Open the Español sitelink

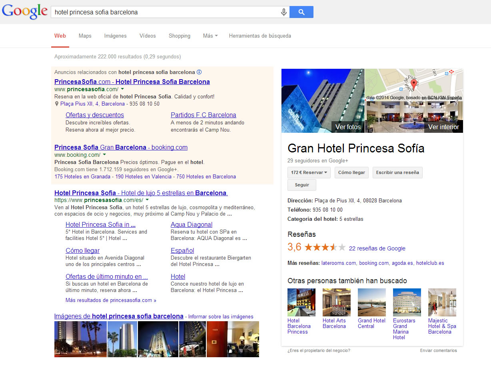[182, 251]
